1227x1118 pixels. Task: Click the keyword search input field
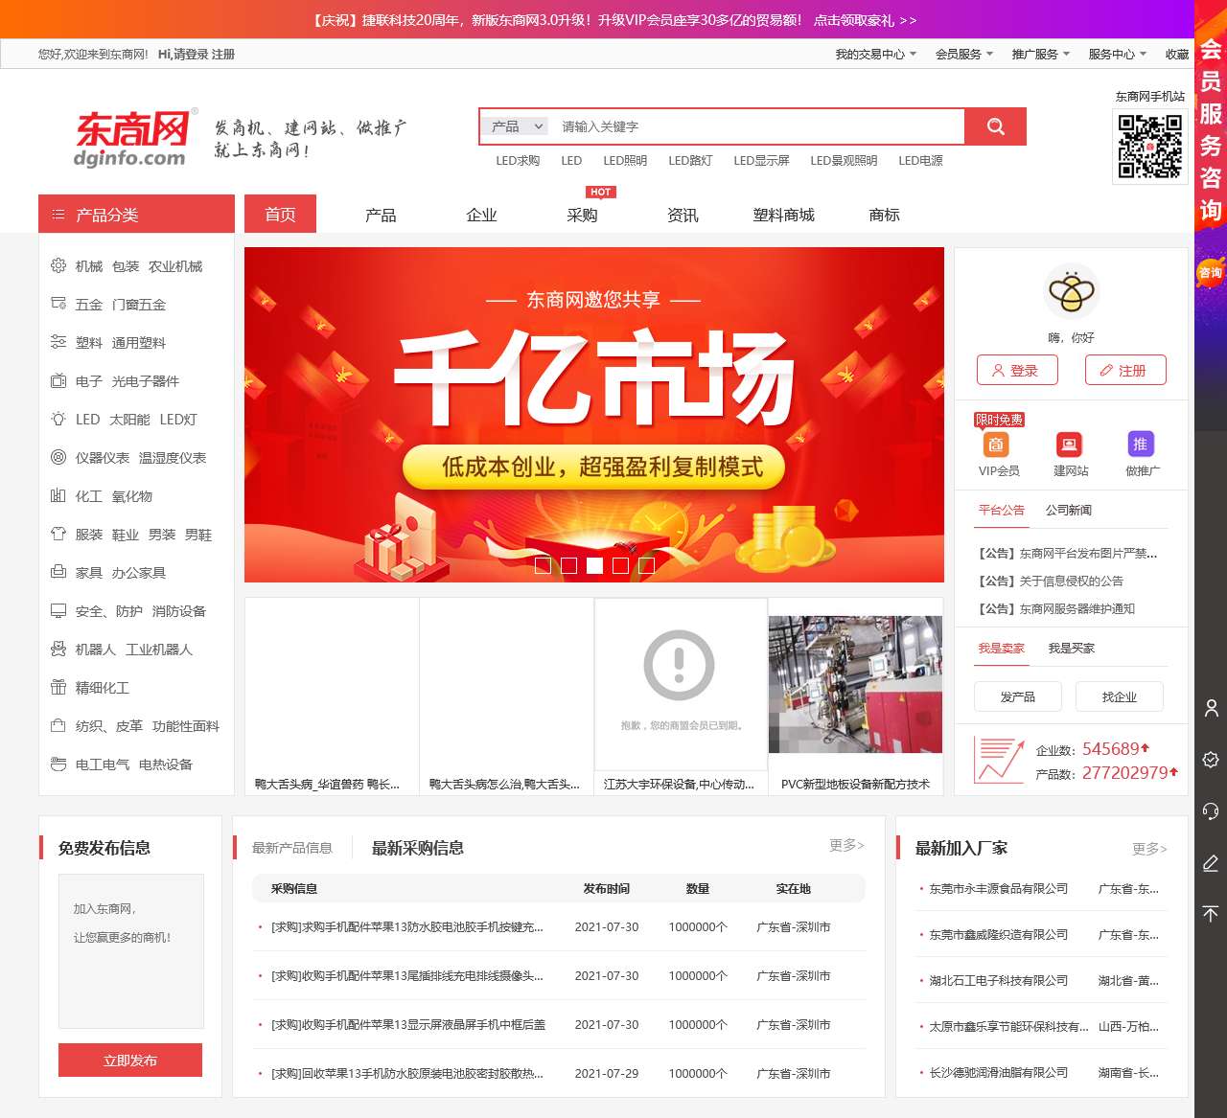(x=757, y=126)
